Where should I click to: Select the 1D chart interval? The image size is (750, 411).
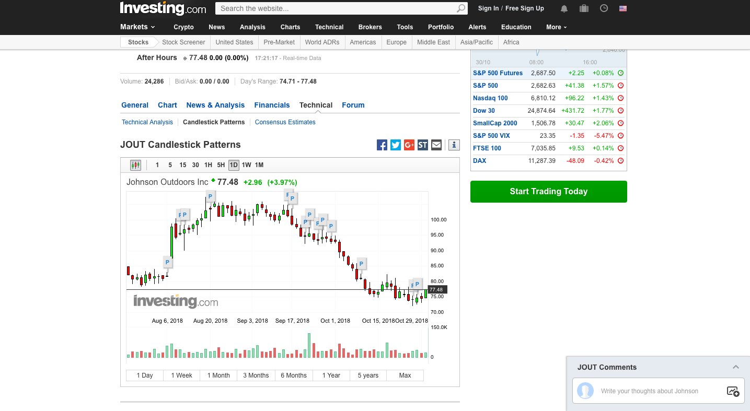click(234, 165)
